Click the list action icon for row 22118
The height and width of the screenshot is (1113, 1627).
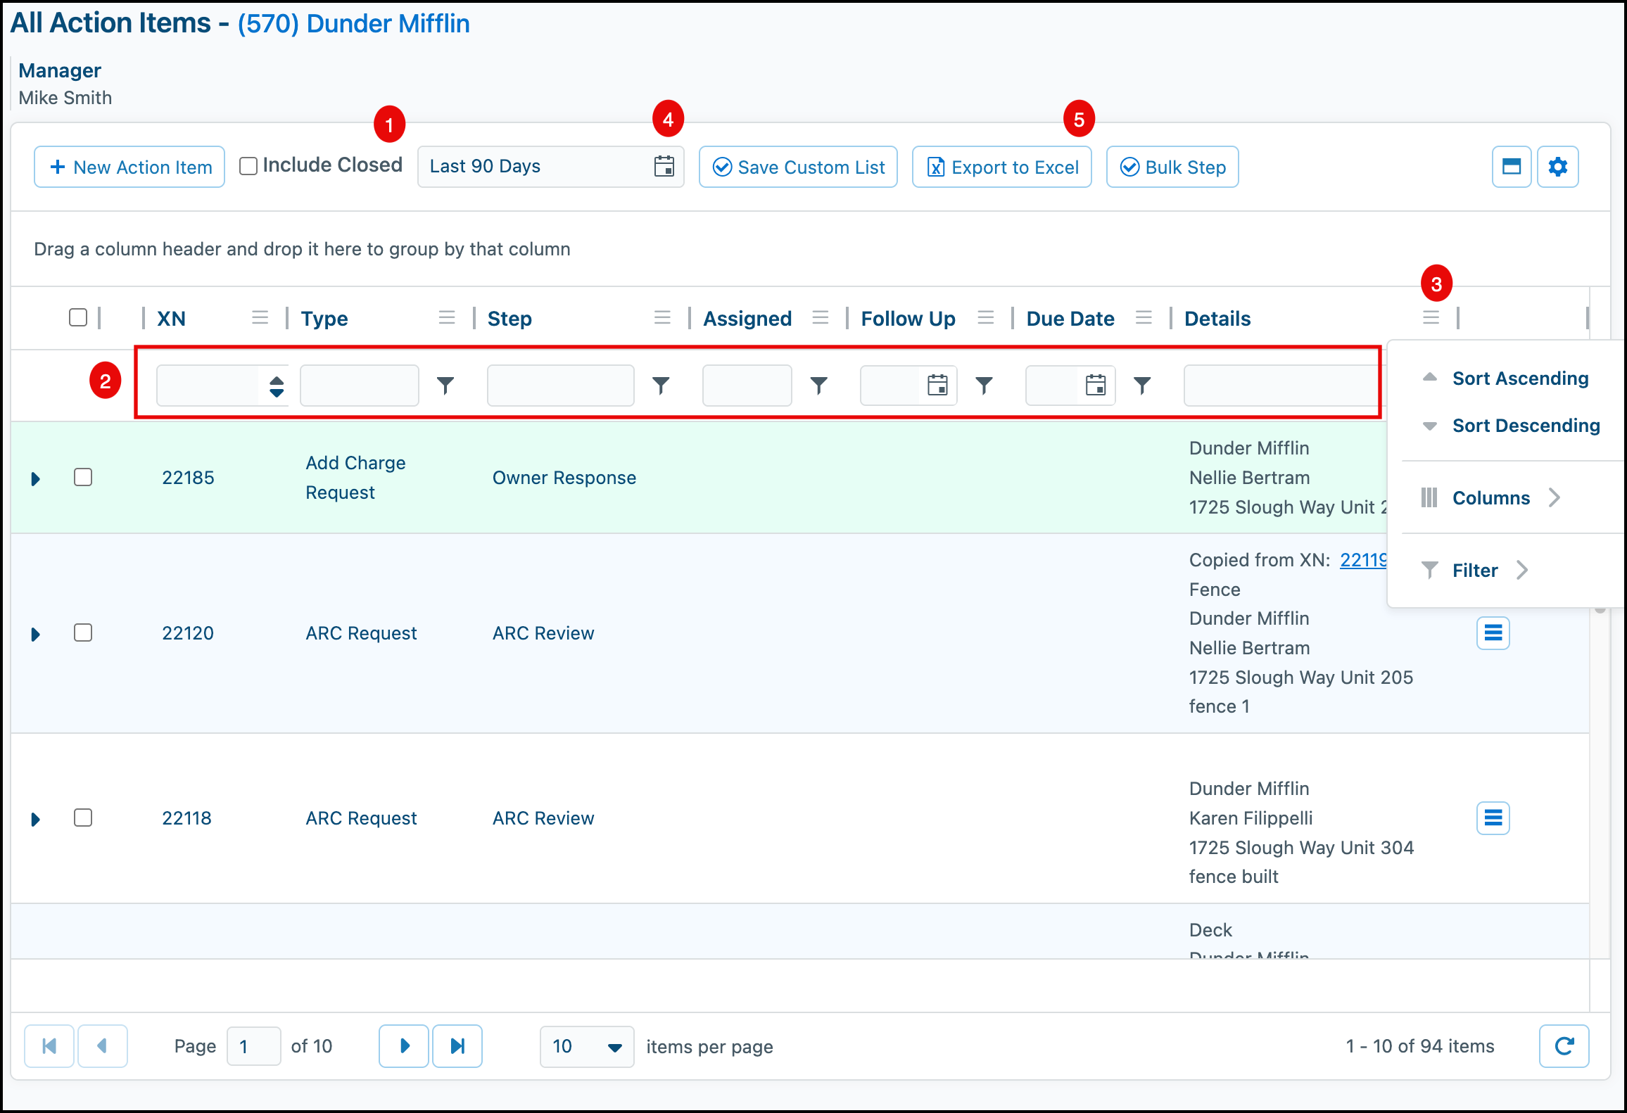coord(1493,818)
